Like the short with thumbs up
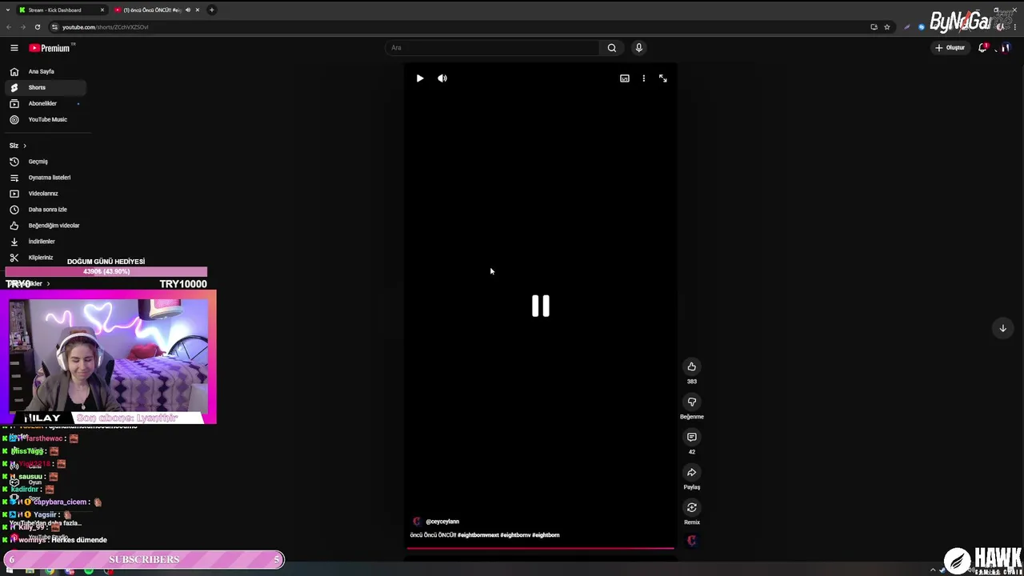 692,366
